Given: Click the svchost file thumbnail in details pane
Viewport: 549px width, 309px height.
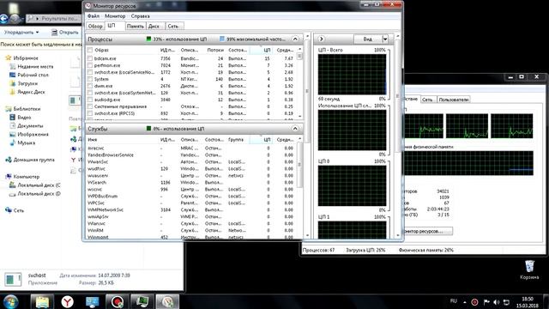Looking at the screenshot, I should point(13,279).
